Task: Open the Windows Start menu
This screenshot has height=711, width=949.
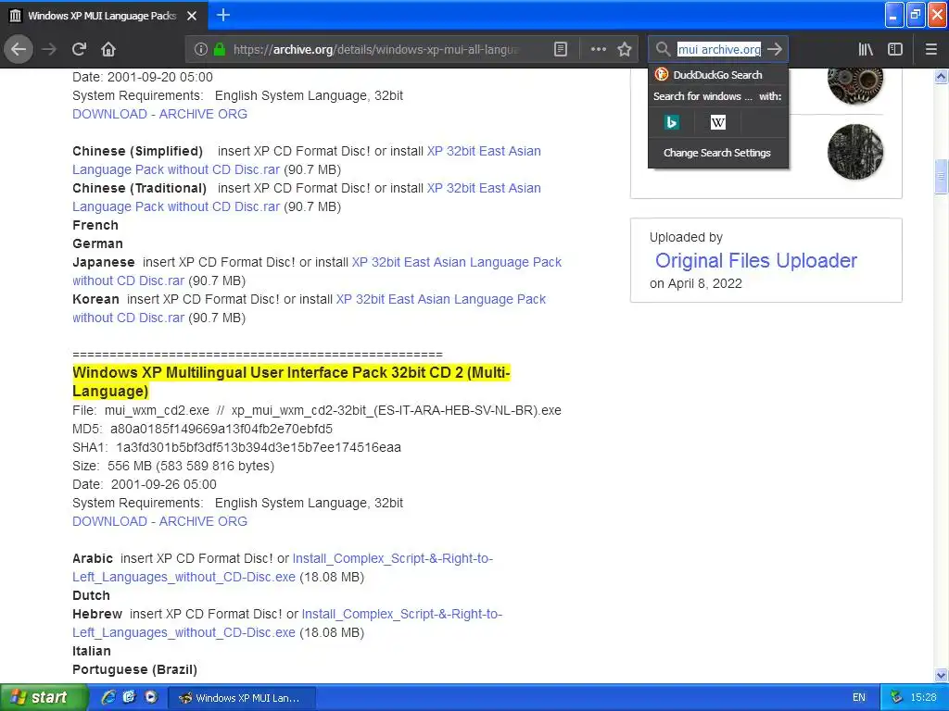Action: [43, 698]
